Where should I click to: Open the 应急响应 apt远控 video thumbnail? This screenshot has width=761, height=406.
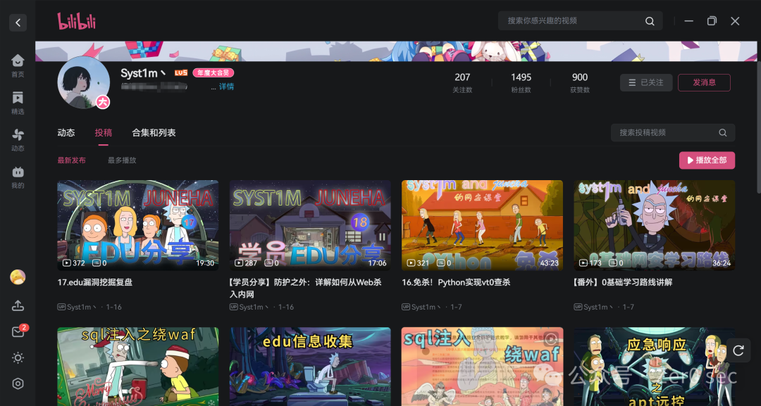pyautogui.click(x=654, y=367)
